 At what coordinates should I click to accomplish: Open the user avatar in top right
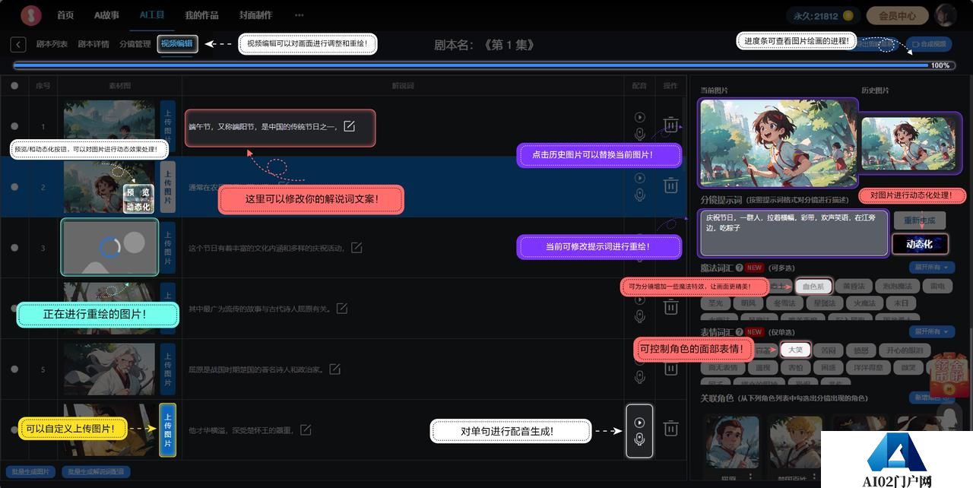coord(946,15)
